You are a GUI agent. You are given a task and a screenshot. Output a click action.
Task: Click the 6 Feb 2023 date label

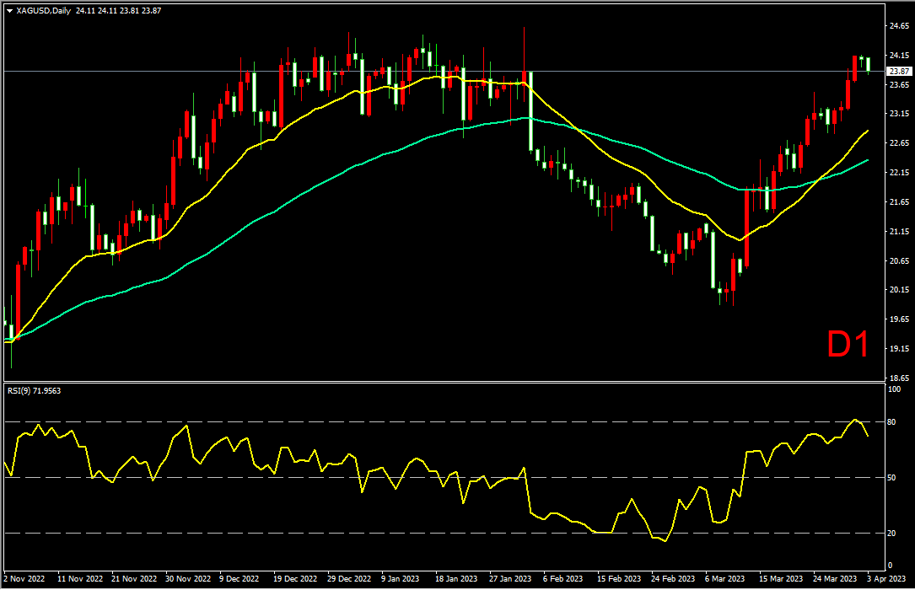point(562,578)
